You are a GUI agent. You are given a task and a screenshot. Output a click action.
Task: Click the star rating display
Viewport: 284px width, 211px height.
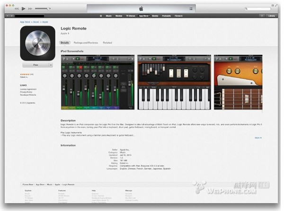(25, 74)
